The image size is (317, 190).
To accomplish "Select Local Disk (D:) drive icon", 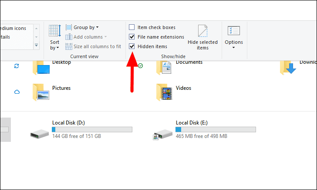I will tap(40, 134).
